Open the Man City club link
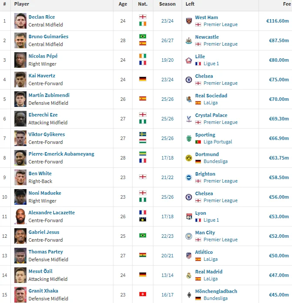292x303 pixels. click(x=205, y=233)
